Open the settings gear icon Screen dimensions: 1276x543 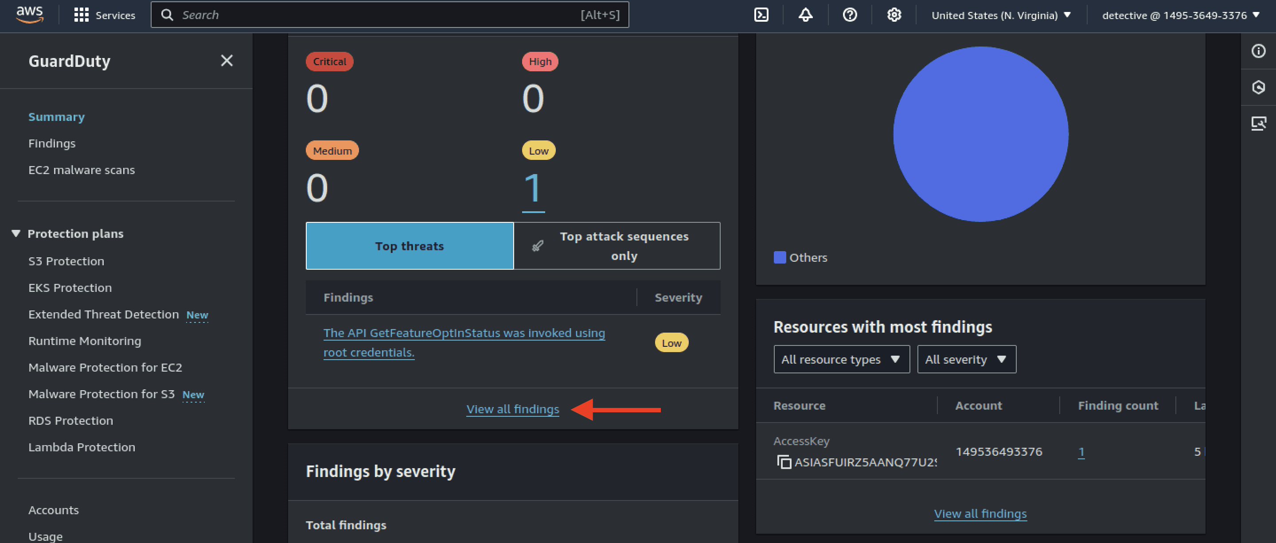click(x=894, y=15)
